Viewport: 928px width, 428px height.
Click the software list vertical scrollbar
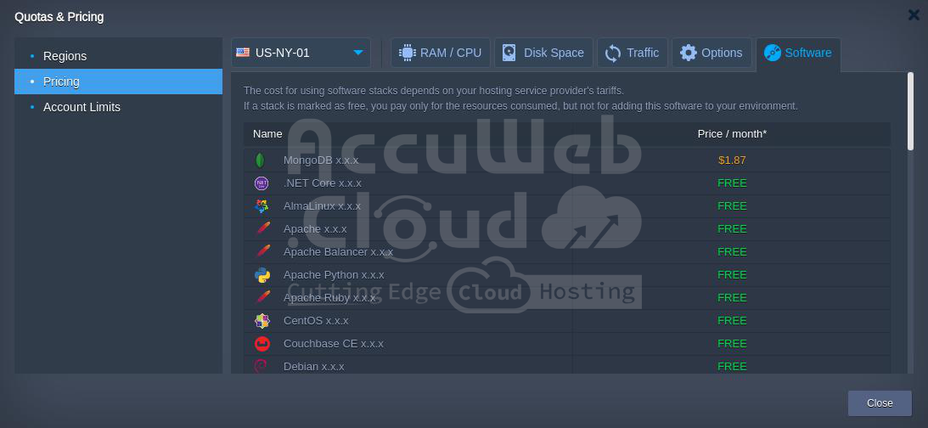coord(910,112)
